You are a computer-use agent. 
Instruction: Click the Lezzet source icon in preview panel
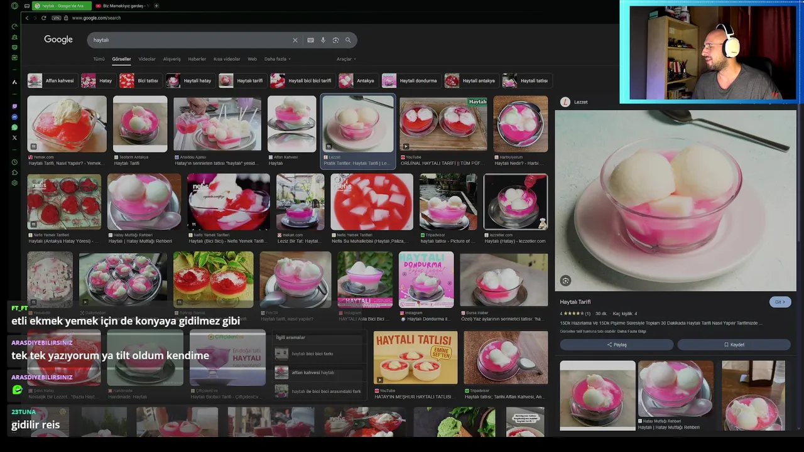click(565, 102)
